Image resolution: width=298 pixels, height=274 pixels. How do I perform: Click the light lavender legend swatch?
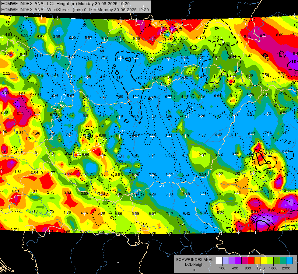pyautogui.click(x=226, y=261)
